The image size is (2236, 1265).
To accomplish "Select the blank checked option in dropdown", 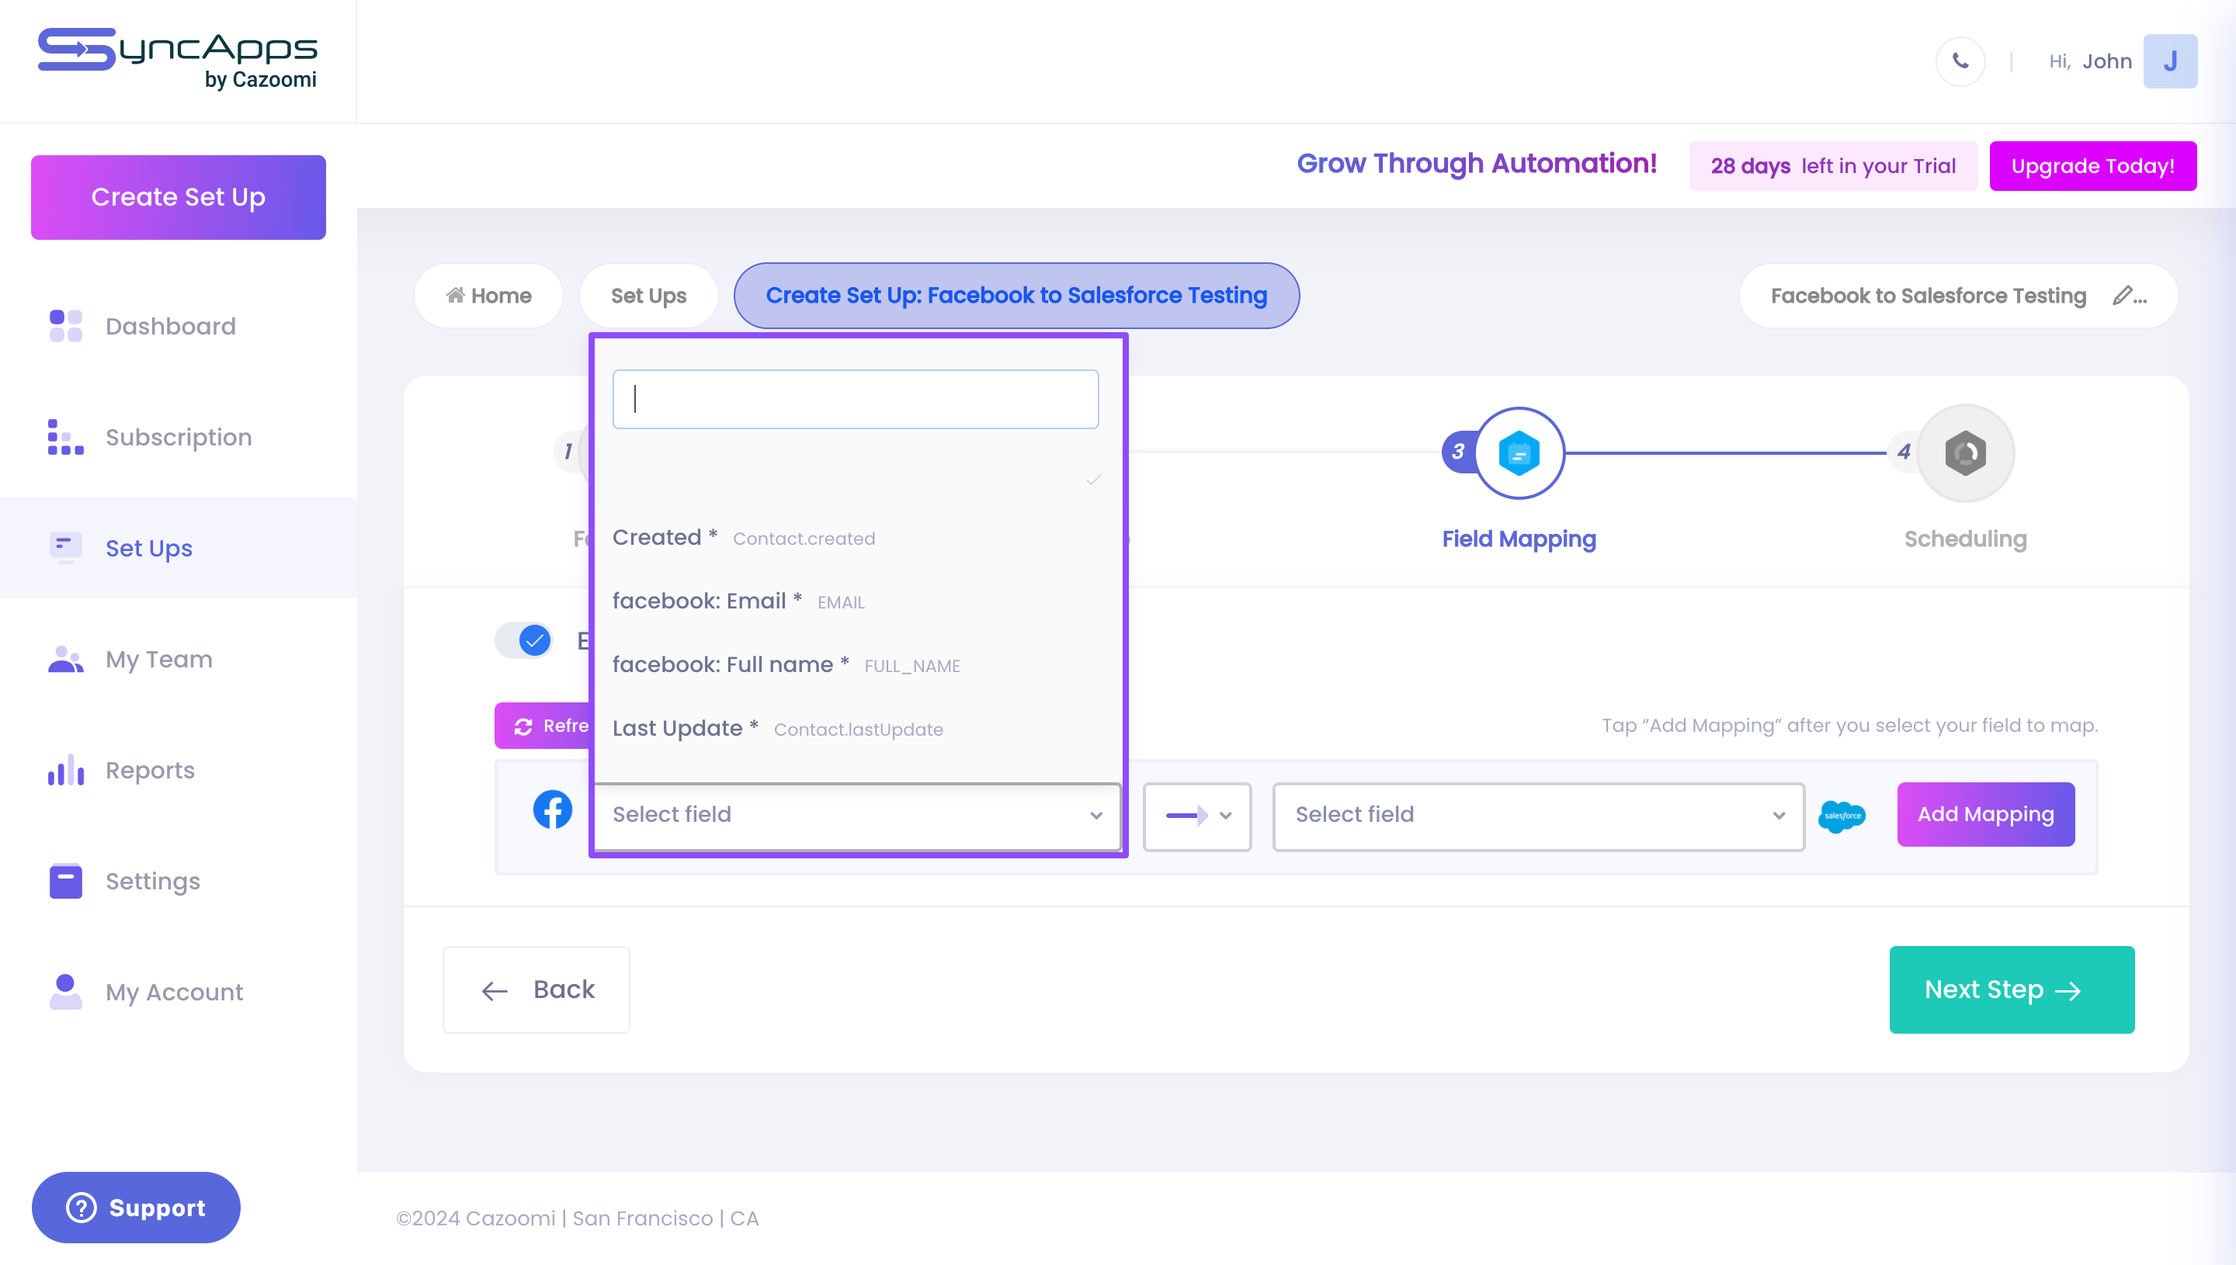I will (857, 479).
